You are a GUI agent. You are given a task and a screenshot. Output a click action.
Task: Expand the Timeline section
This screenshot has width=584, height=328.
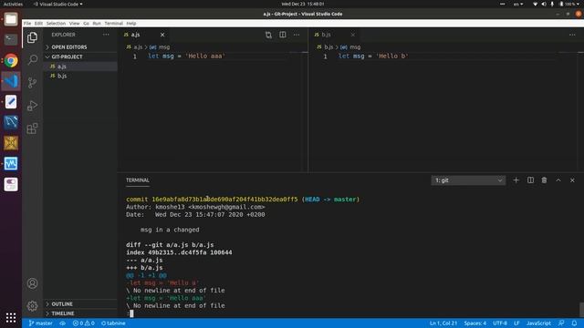point(80,313)
